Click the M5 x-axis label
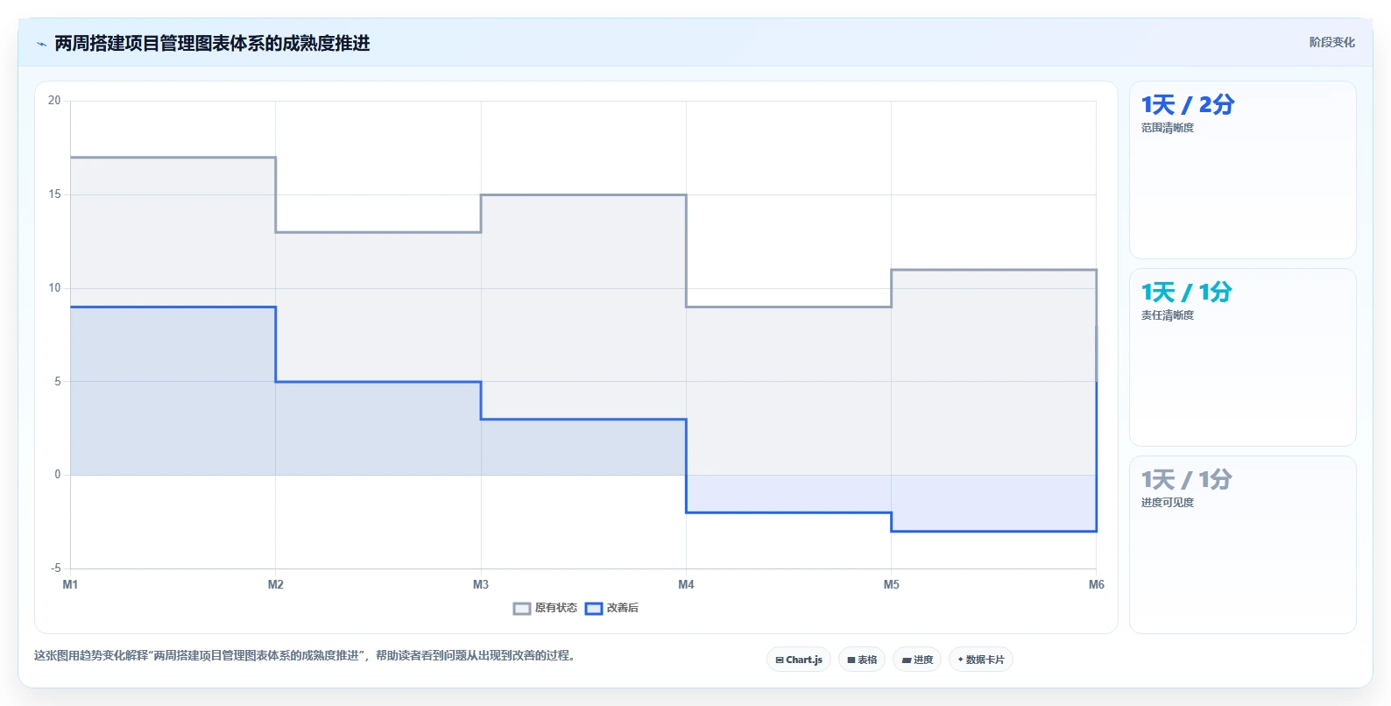 click(x=891, y=584)
